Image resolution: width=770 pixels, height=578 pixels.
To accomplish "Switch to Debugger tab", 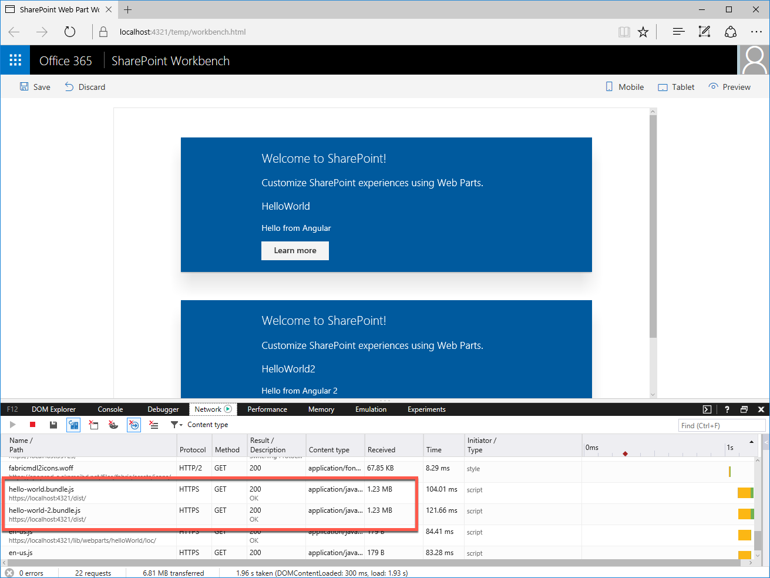I will click(163, 409).
